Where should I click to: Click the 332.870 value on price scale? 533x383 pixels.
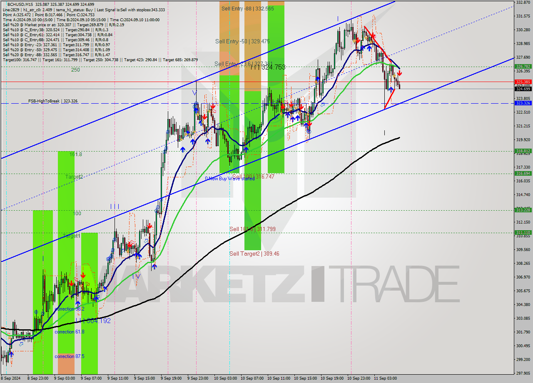pyautogui.click(x=523, y=2)
